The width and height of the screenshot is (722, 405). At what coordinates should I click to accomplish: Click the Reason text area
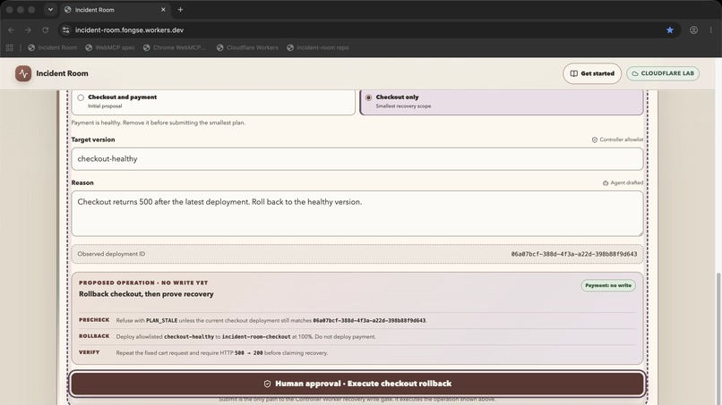tap(357, 214)
